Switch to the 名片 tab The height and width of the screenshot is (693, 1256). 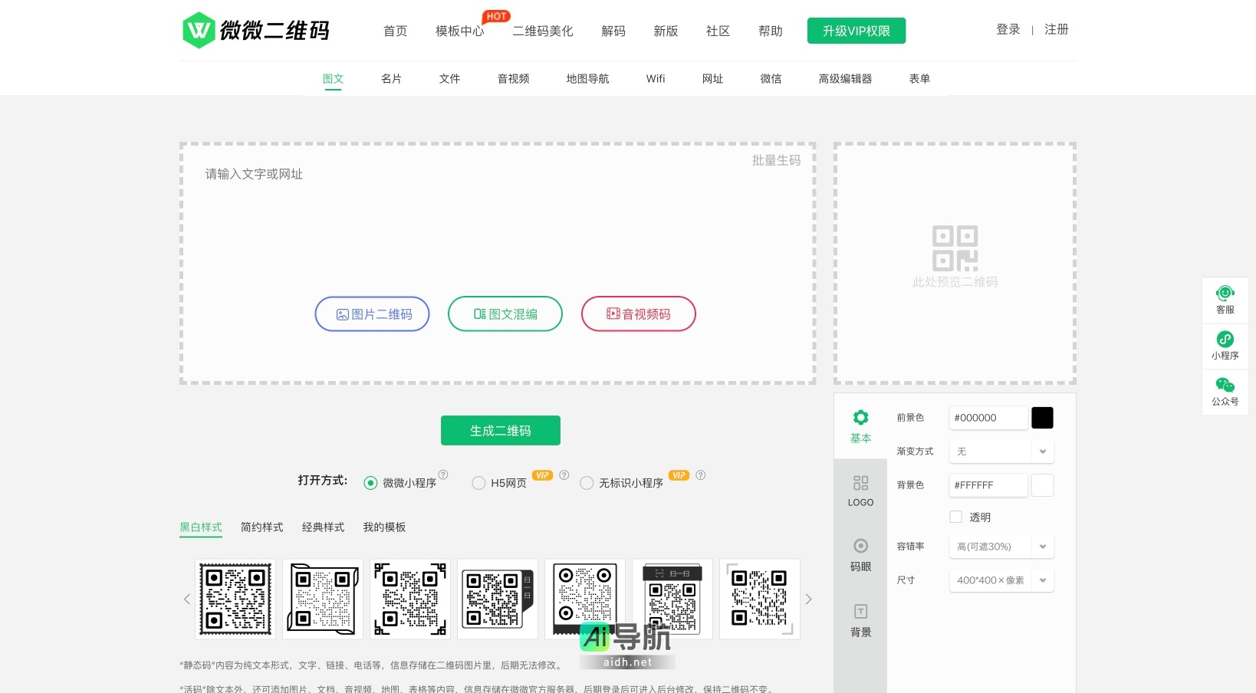(391, 78)
